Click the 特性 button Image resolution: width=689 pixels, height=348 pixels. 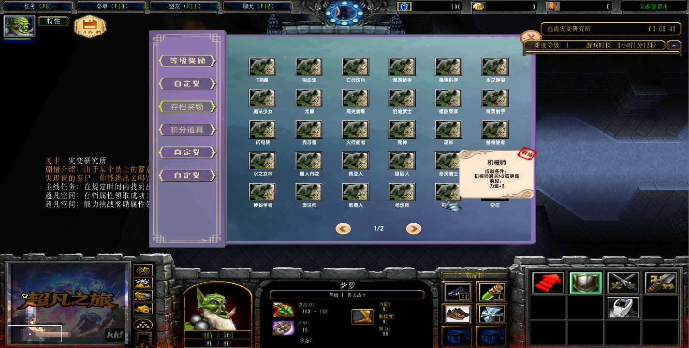[x=53, y=21]
